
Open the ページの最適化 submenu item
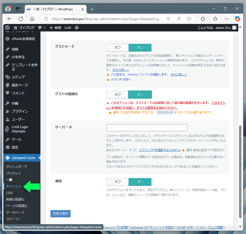[x=17, y=206]
